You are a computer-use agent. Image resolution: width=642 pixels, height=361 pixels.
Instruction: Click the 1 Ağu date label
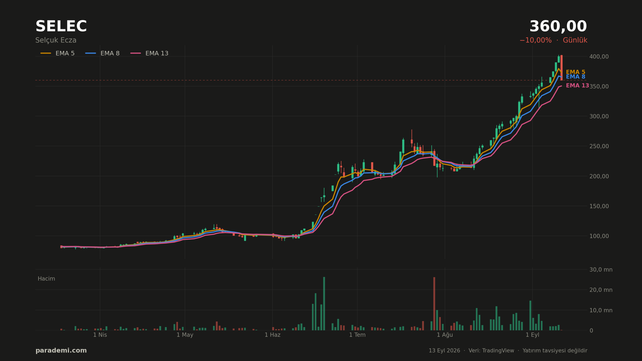click(x=445, y=335)
